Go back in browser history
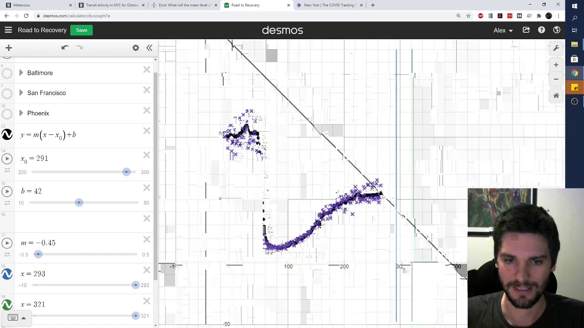Image resolution: width=584 pixels, height=328 pixels. [x=6, y=15]
